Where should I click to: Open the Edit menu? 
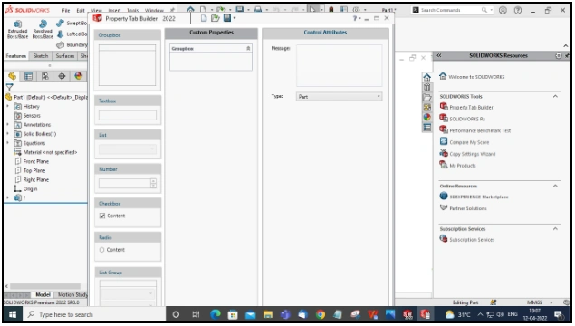tap(81, 10)
